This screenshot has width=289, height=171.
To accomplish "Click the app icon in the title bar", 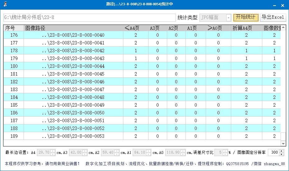I will pos(5,4).
